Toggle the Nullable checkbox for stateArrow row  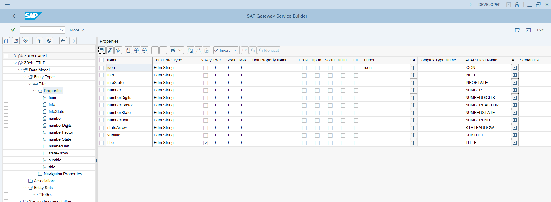coord(343,128)
